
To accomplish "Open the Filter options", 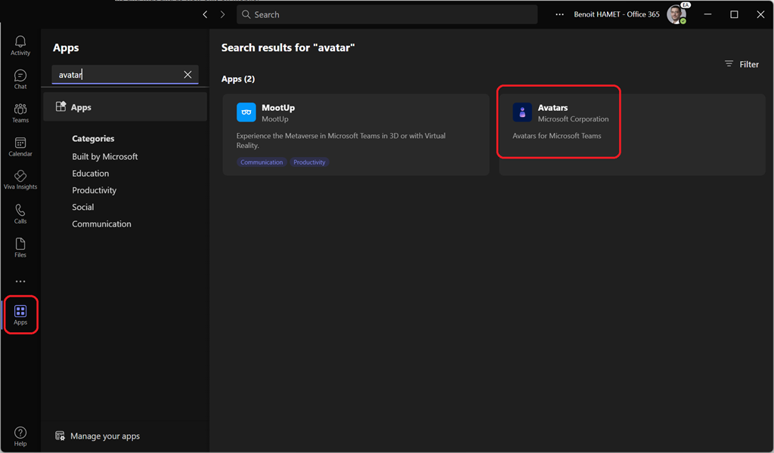I will pyautogui.click(x=741, y=64).
